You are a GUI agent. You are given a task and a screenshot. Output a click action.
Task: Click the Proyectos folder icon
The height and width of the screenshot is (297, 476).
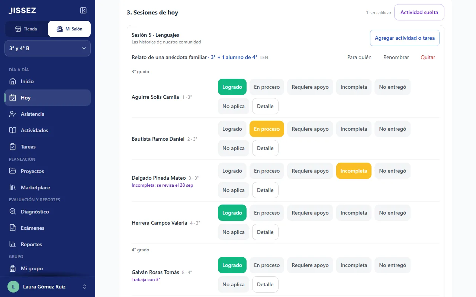[x=13, y=171]
